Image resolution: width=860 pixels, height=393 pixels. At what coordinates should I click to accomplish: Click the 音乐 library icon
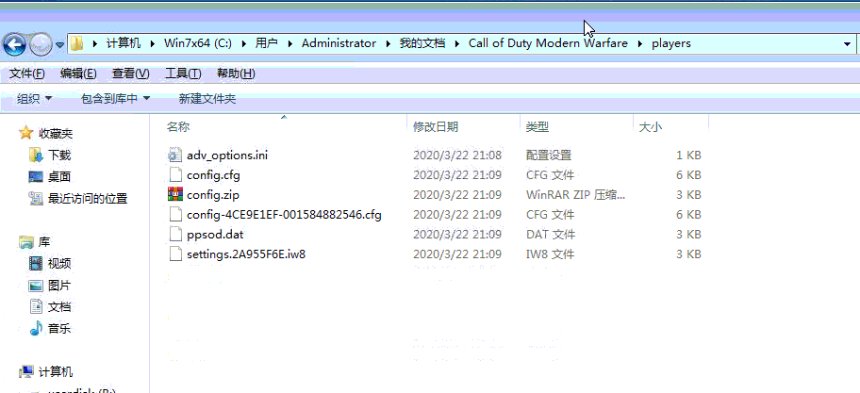point(36,329)
